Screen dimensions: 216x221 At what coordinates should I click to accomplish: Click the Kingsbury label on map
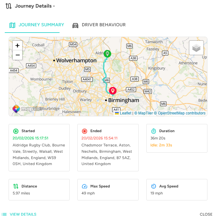coord(156,68)
